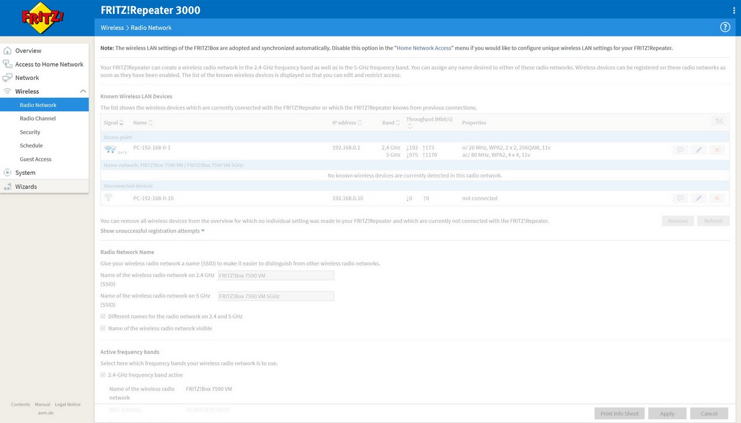Toggle Name of wireless radio network visible
Viewport: 741px width, 423px height.
point(103,328)
